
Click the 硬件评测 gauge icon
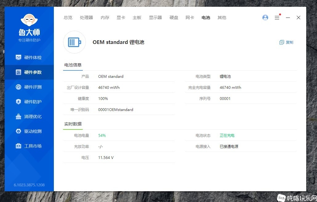point(18,87)
